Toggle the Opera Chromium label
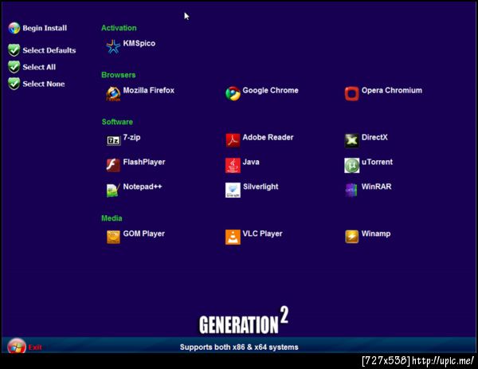478x369 pixels. coord(392,90)
